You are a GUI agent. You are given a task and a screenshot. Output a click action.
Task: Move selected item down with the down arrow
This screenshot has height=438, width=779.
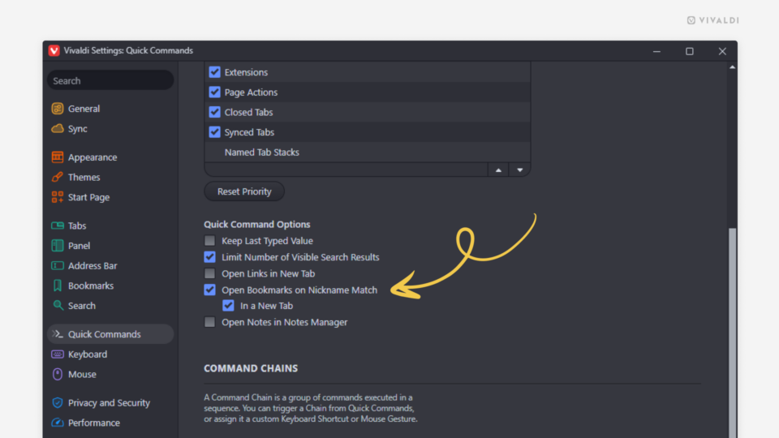point(519,170)
